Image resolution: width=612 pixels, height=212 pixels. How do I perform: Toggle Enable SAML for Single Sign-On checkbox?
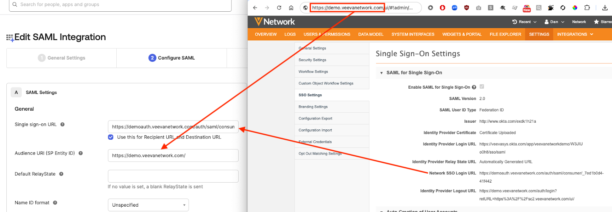(482, 87)
